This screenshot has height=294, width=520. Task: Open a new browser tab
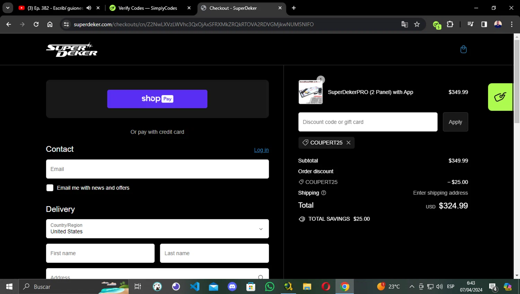point(294,8)
